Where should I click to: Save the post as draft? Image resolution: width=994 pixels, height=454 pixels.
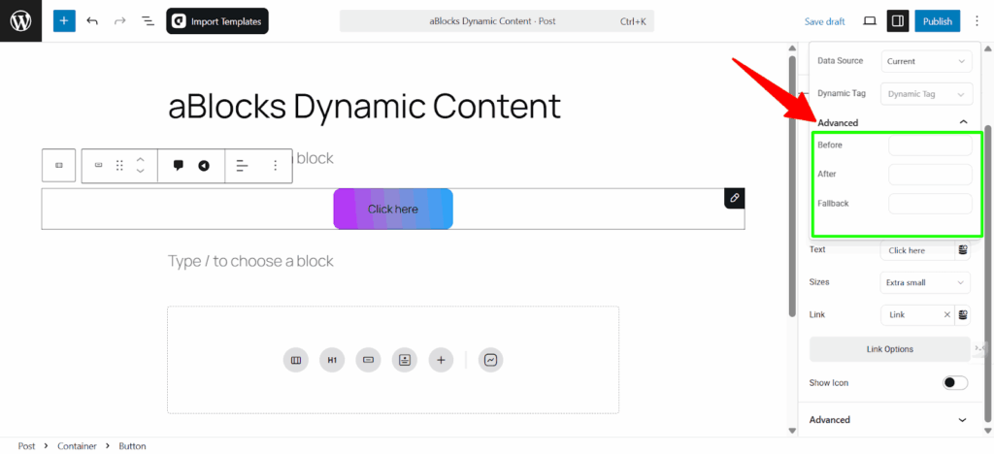[x=824, y=21]
